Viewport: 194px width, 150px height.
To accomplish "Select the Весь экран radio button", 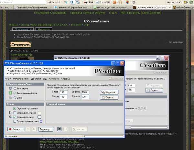I will coord(15,88).
